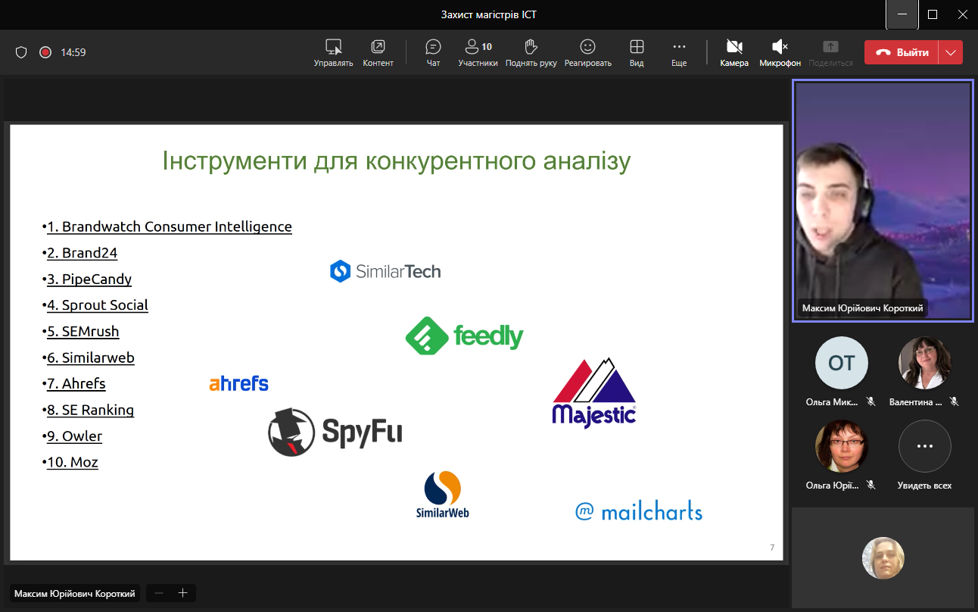Click the presenter name label below the slide
Image resolution: width=978 pixels, height=612 pixels.
pos(75,594)
